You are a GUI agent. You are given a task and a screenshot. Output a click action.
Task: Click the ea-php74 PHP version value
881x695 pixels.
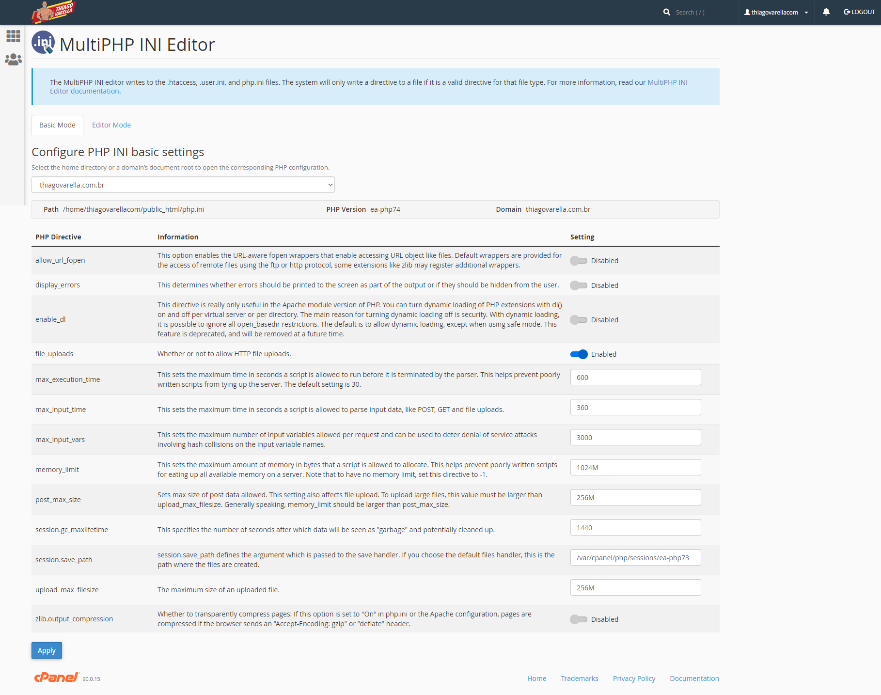[x=385, y=209]
